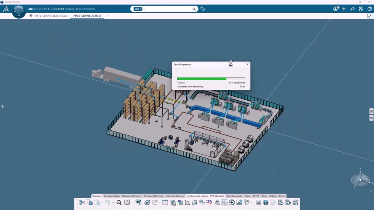Toggle the full-screen collapse icon
374x210 pixels.
[370, 16]
